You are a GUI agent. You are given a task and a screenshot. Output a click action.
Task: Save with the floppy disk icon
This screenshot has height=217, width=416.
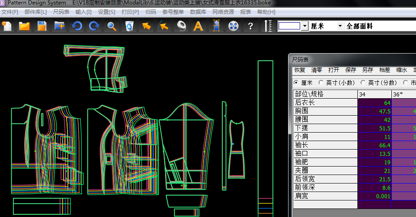(42, 26)
